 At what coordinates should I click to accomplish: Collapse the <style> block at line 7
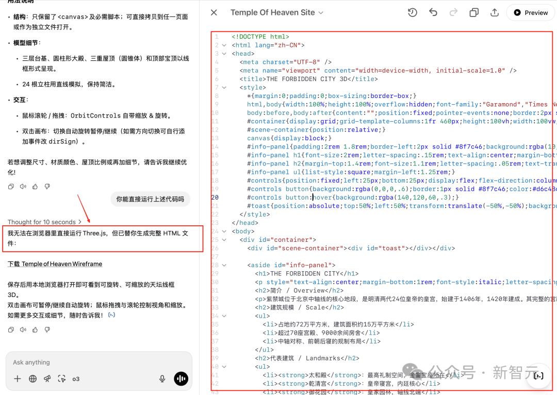[x=224, y=87]
